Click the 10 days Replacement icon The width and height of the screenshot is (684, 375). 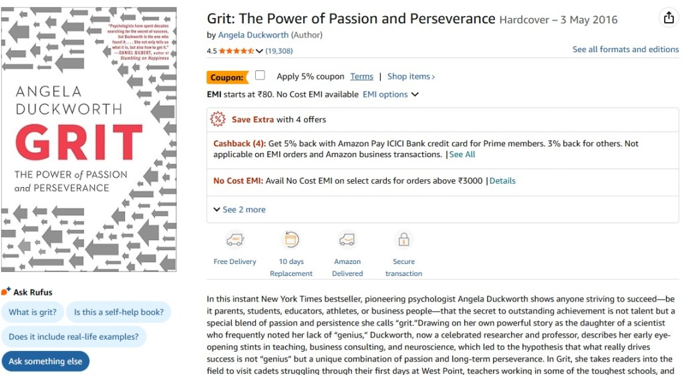click(x=291, y=240)
